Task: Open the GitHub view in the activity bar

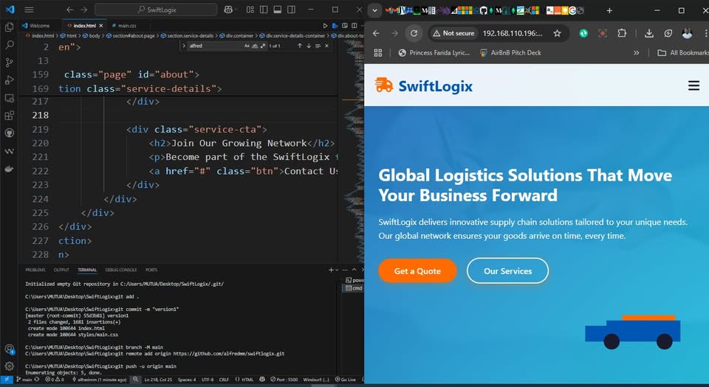Action: click(9, 133)
